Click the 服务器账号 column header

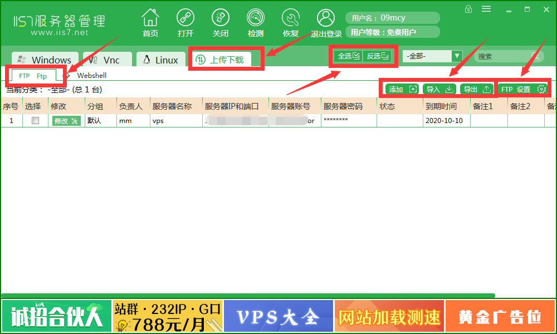(x=295, y=106)
